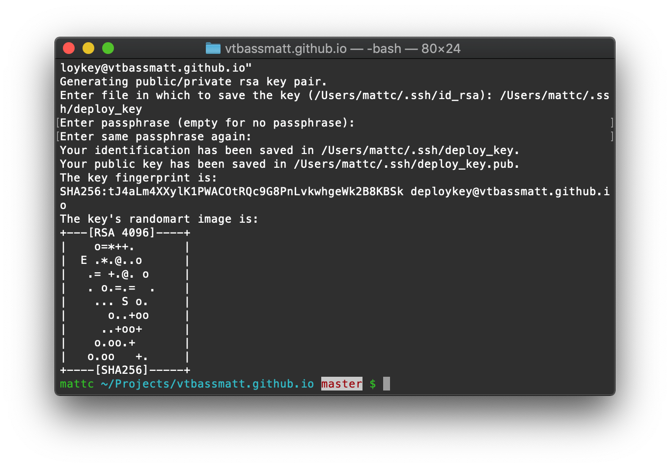
Task: Click the letter E inside the randomart
Action: tap(84, 260)
